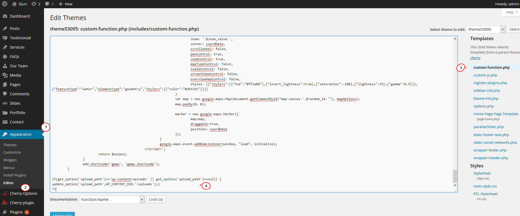Screen dimensions: 520x216
Task: Open parallaxSlider.php template file
Action: pyautogui.click(x=489, y=127)
